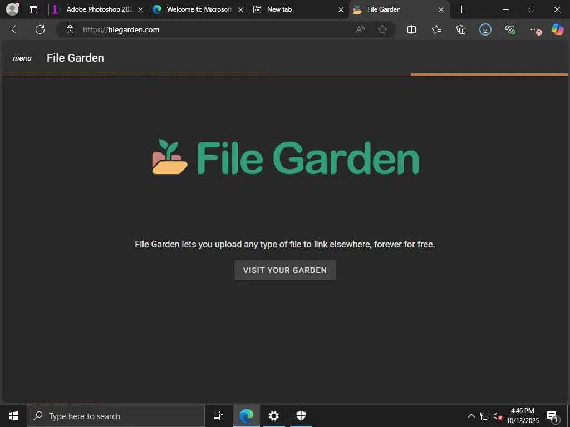This screenshot has width=570, height=427.
Task: Close the Adobe Photoshop tab
Action: tap(141, 10)
